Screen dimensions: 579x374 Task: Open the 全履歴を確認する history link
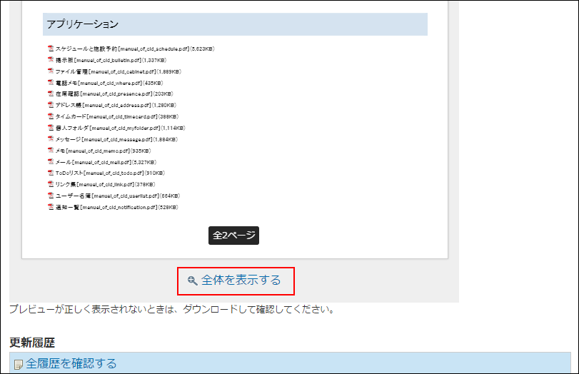tap(71, 363)
